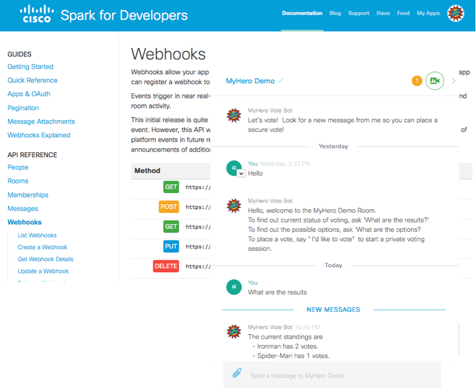
Task: Click 'Spark for Developers' header title
Action: 124,16
